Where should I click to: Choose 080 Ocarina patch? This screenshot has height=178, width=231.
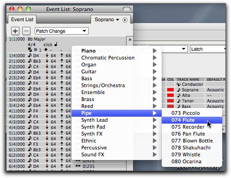point(192,161)
